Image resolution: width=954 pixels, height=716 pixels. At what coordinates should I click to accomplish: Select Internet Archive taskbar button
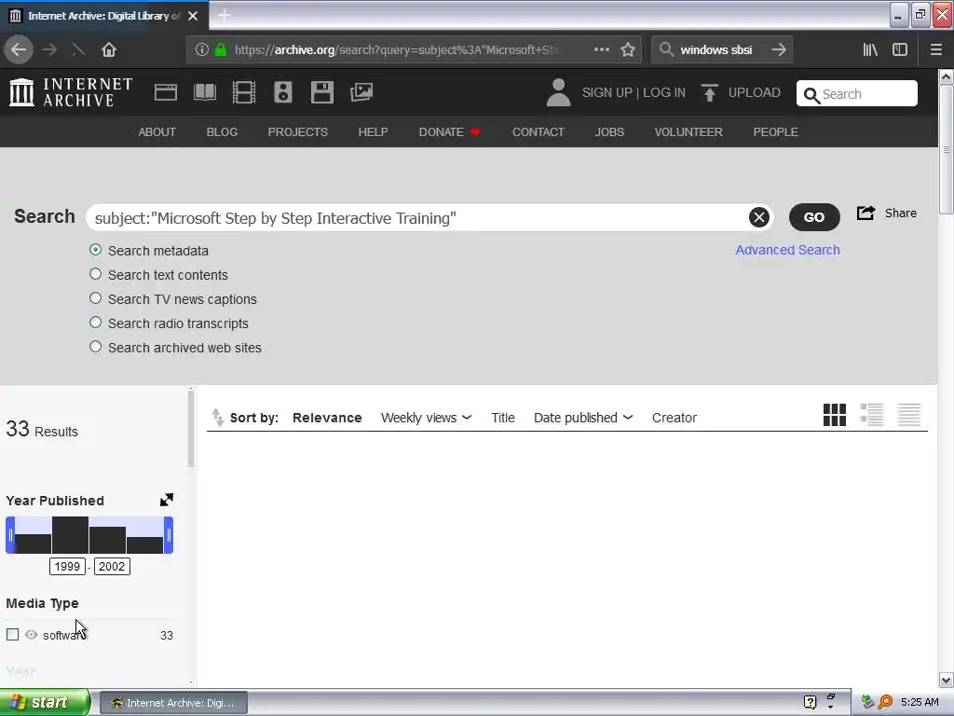tap(173, 703)
